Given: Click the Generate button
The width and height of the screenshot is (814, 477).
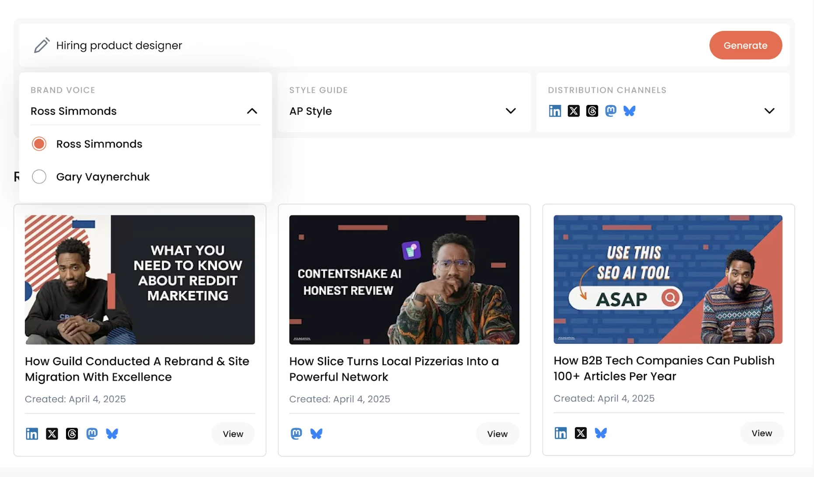Looking at the screenshot, I should tap(745, 45).
